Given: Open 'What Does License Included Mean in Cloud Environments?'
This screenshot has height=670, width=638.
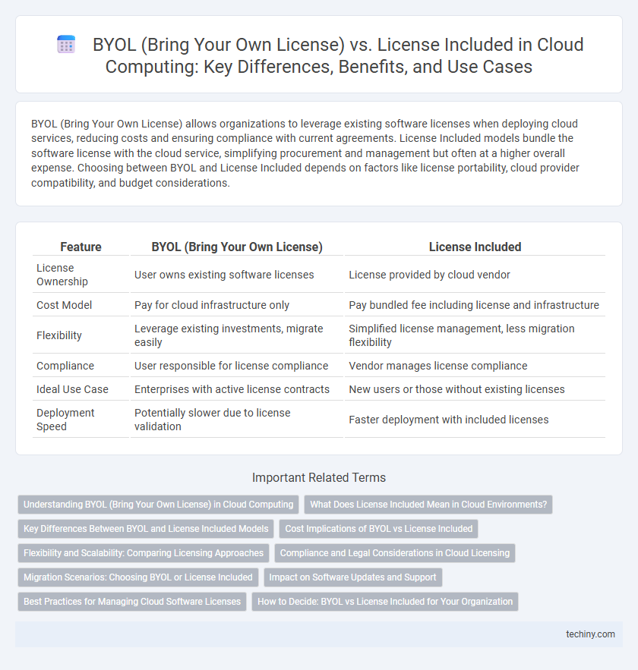Looking at the screenshot, I should [428, 505].
